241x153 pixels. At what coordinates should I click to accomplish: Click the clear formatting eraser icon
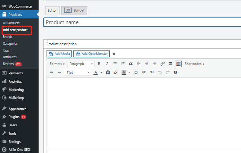click(115, 73)
